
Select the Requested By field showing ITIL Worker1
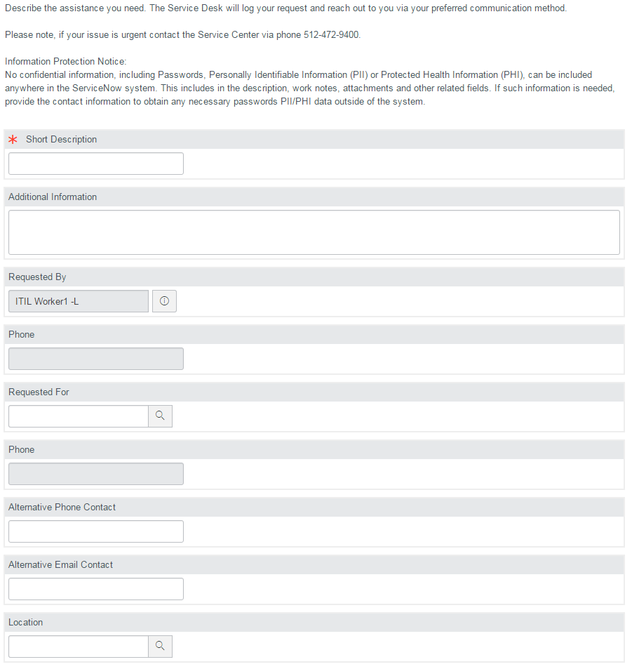[x=79, y=301]
